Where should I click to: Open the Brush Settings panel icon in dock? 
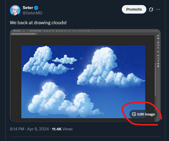pos(158,45)
